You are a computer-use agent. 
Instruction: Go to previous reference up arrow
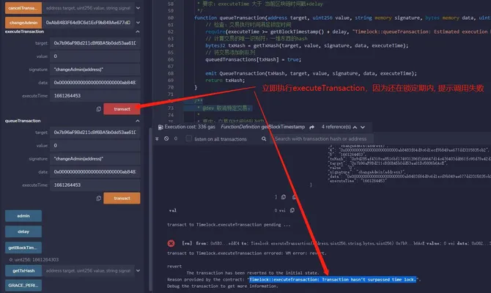pos(355,127)
